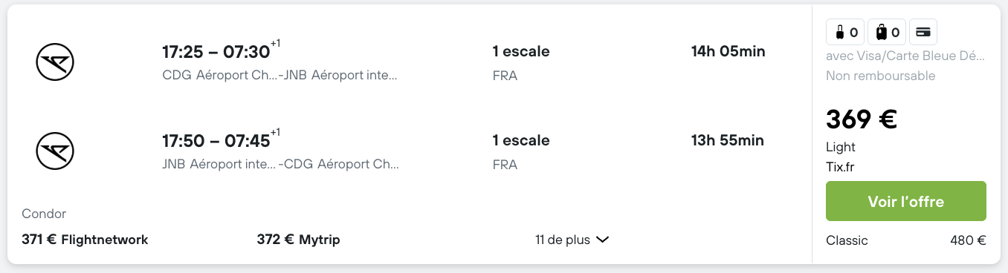Click the 369 € price
The width and height of the screenshot is (1008, 273).
click(862, 119)
